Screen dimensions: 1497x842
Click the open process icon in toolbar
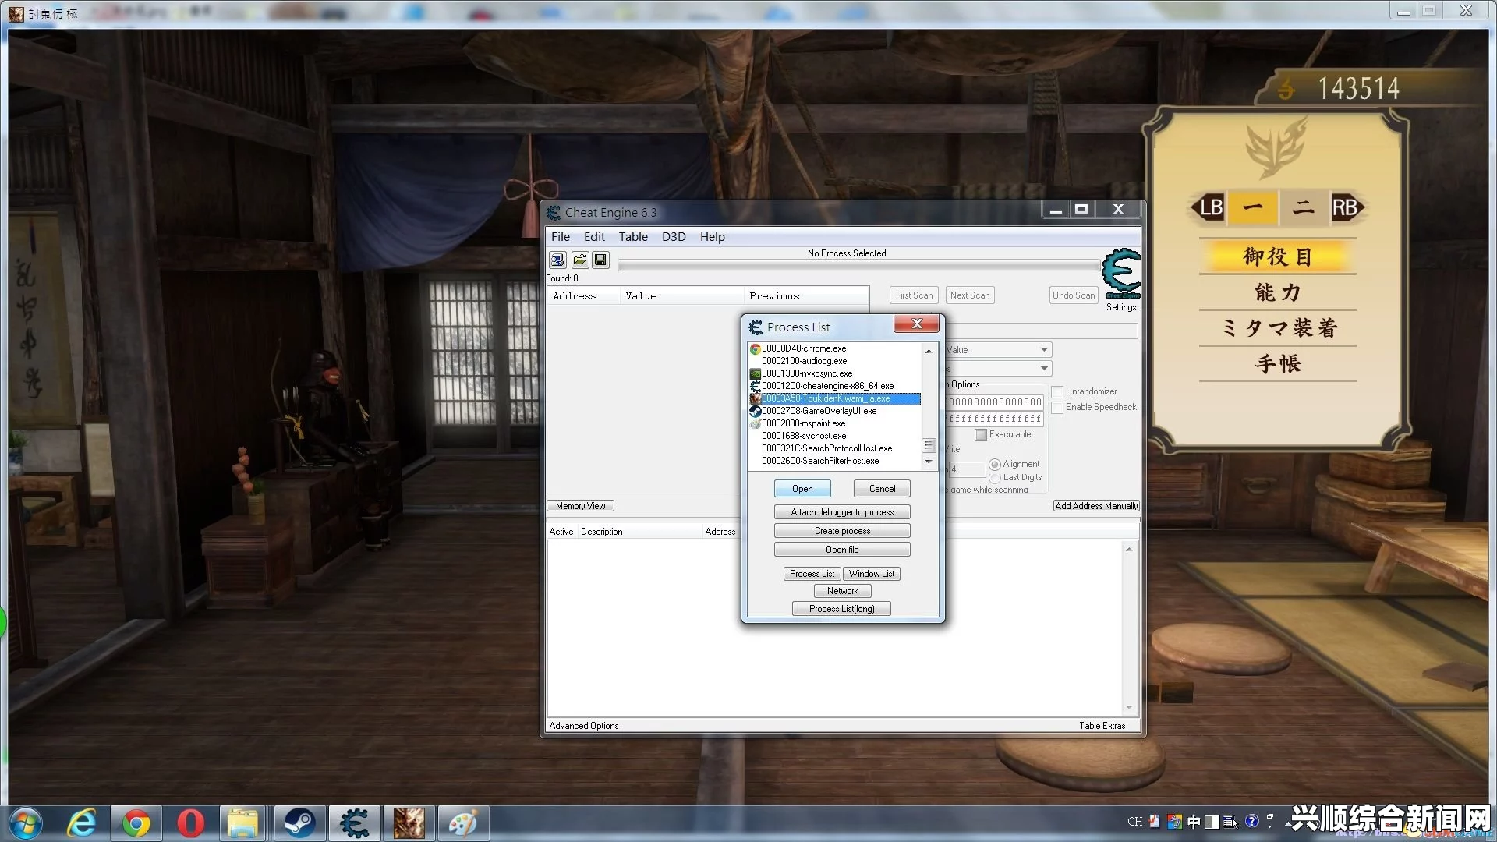coord(557,260)
